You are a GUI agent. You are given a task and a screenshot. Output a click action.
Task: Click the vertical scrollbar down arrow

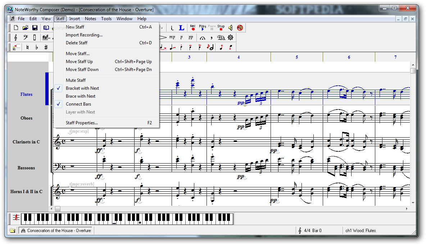tap(413, 203)
